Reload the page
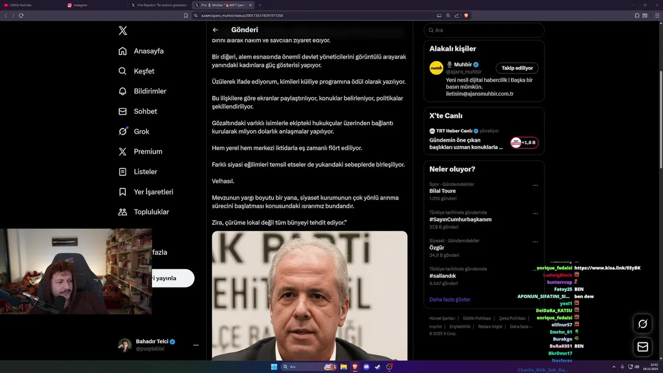This screenshot has height=373, width=663. tap(21, 16)
